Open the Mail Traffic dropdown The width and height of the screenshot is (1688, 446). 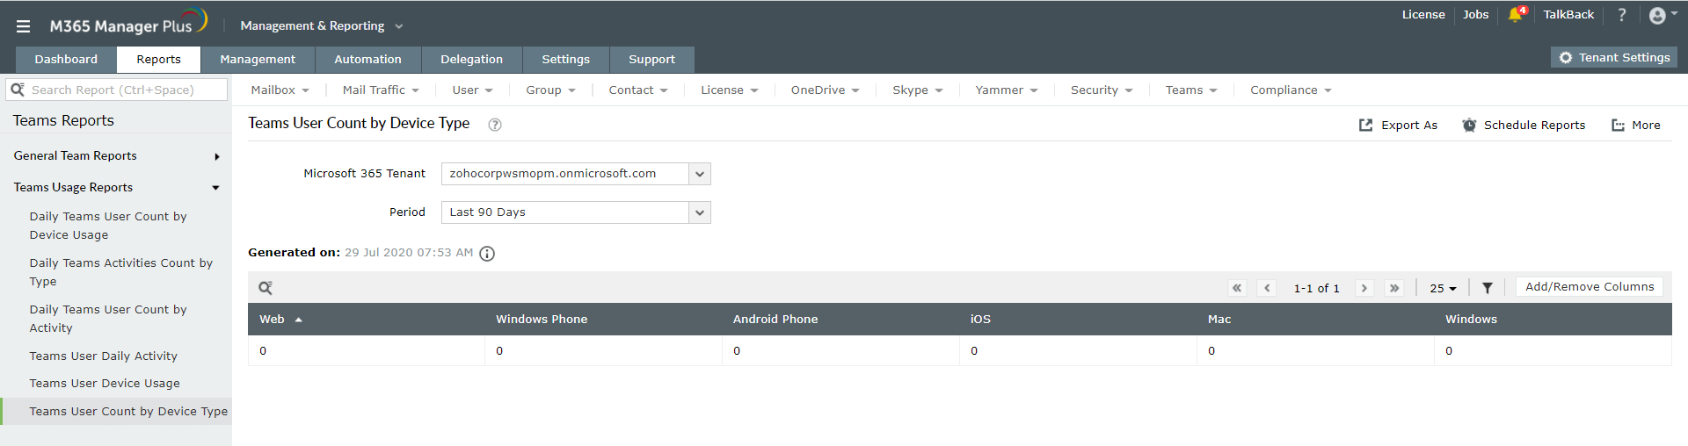[x=381, y=90]
